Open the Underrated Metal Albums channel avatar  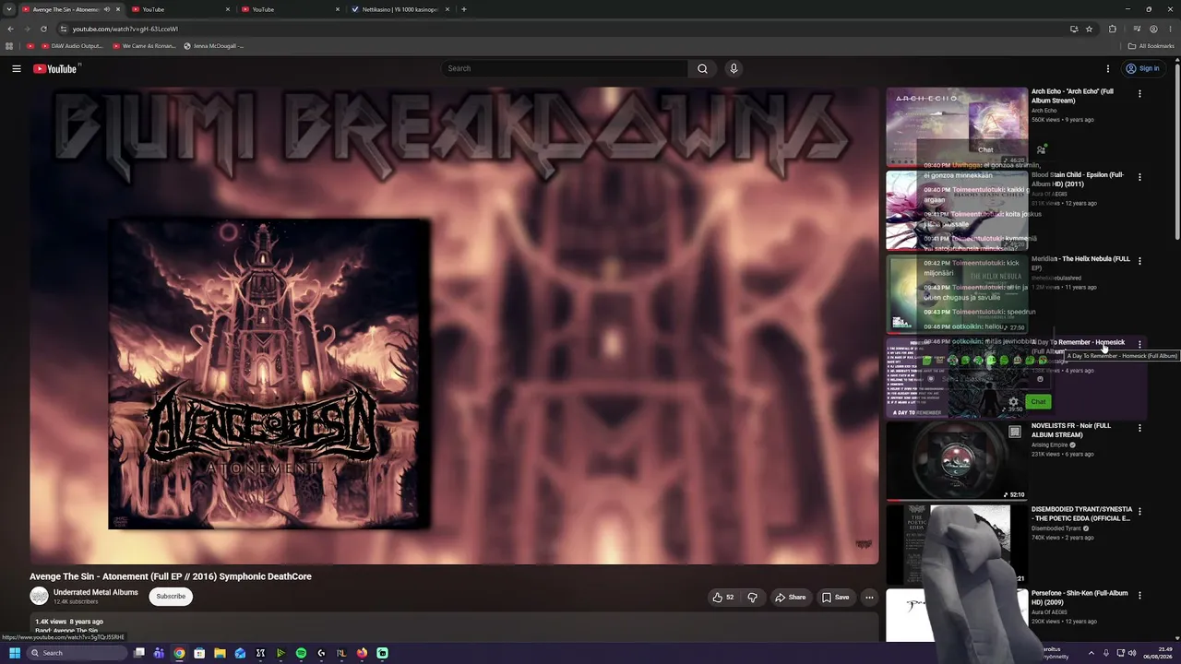pos(39,597)
